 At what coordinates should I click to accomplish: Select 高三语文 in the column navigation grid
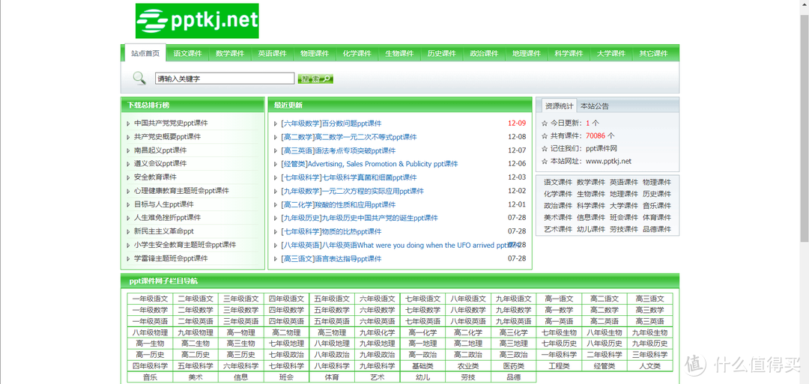pyautogui.click(x=649, y=299)
